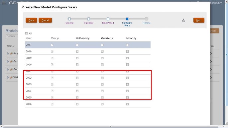Click the Cor model icon
Image resolution: width=228 pixels, height=128 pixels.
pos(11,69)
